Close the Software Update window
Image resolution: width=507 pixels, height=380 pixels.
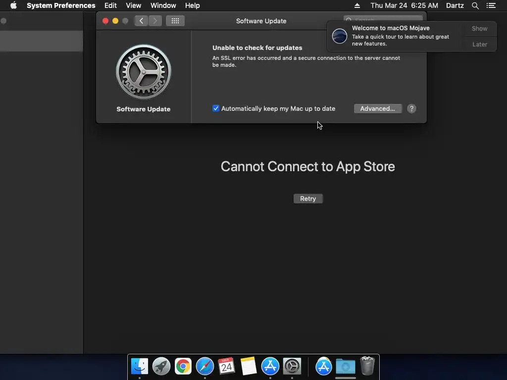(x=105, y=21)
